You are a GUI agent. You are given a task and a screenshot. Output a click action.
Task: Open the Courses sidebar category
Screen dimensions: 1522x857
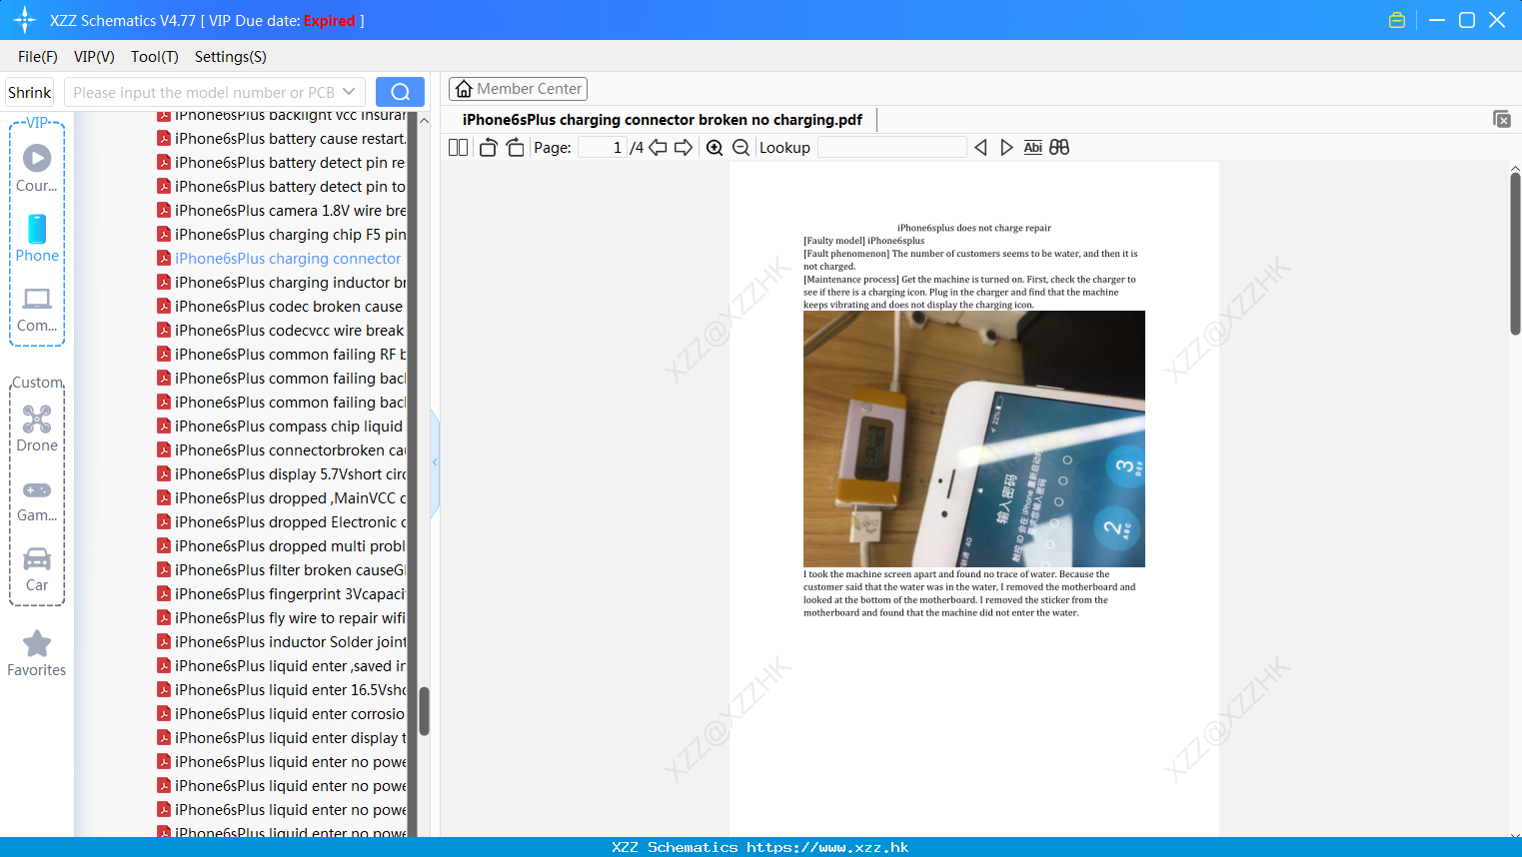click(x=37, y=168)
